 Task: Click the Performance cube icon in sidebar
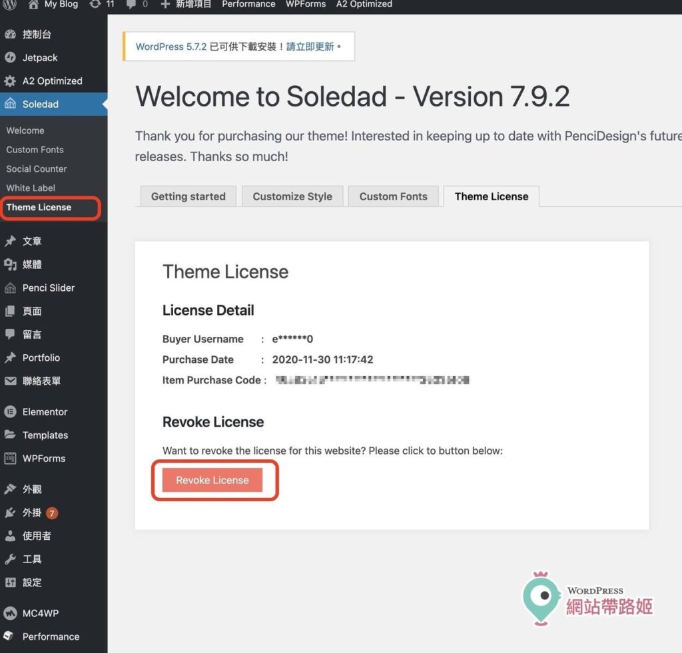[9, 636]
